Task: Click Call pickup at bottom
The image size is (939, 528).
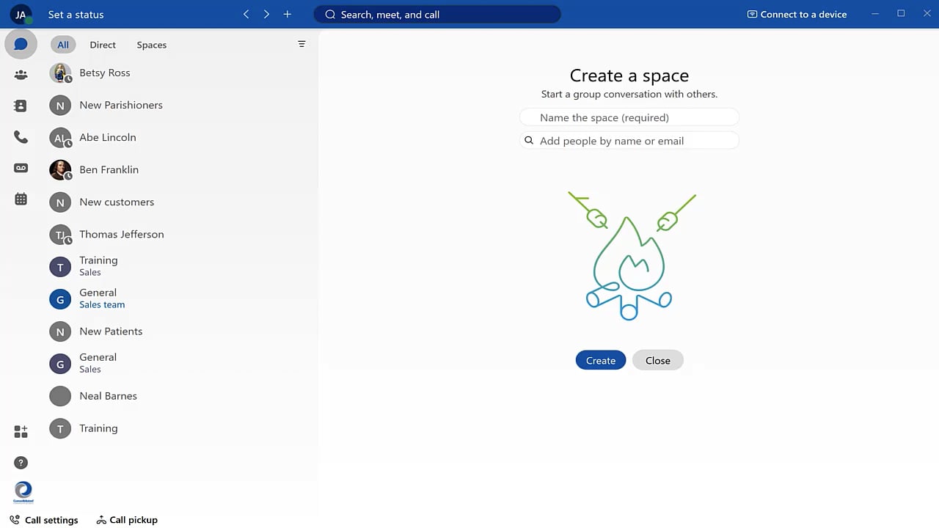Action: [127, 520]
